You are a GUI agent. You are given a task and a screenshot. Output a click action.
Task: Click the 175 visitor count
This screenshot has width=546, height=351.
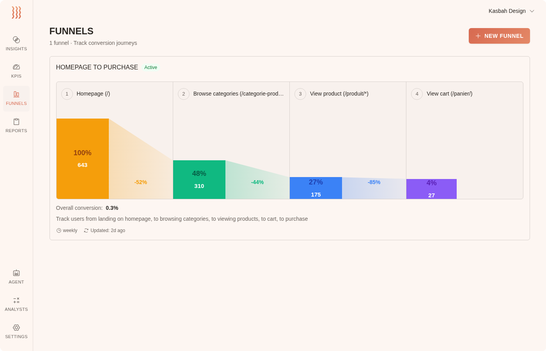point(316,195)
